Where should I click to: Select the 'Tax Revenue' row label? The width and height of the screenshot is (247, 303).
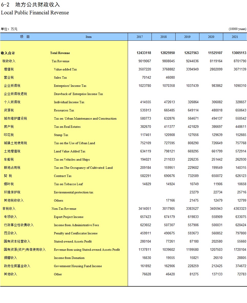click(x=60, y=61)
